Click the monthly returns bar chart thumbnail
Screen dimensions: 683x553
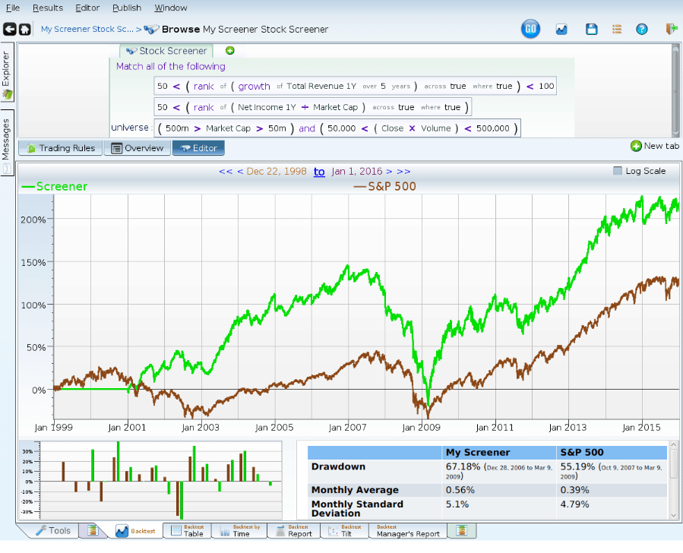(150, 480)
